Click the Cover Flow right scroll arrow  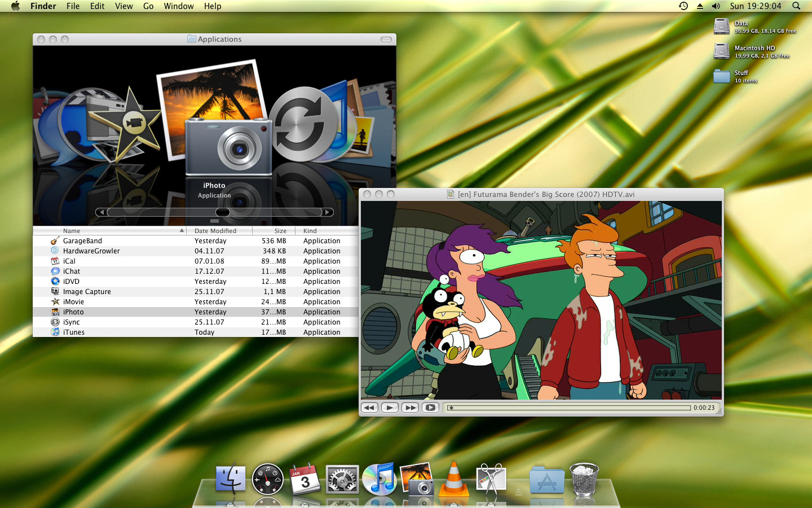328,212
